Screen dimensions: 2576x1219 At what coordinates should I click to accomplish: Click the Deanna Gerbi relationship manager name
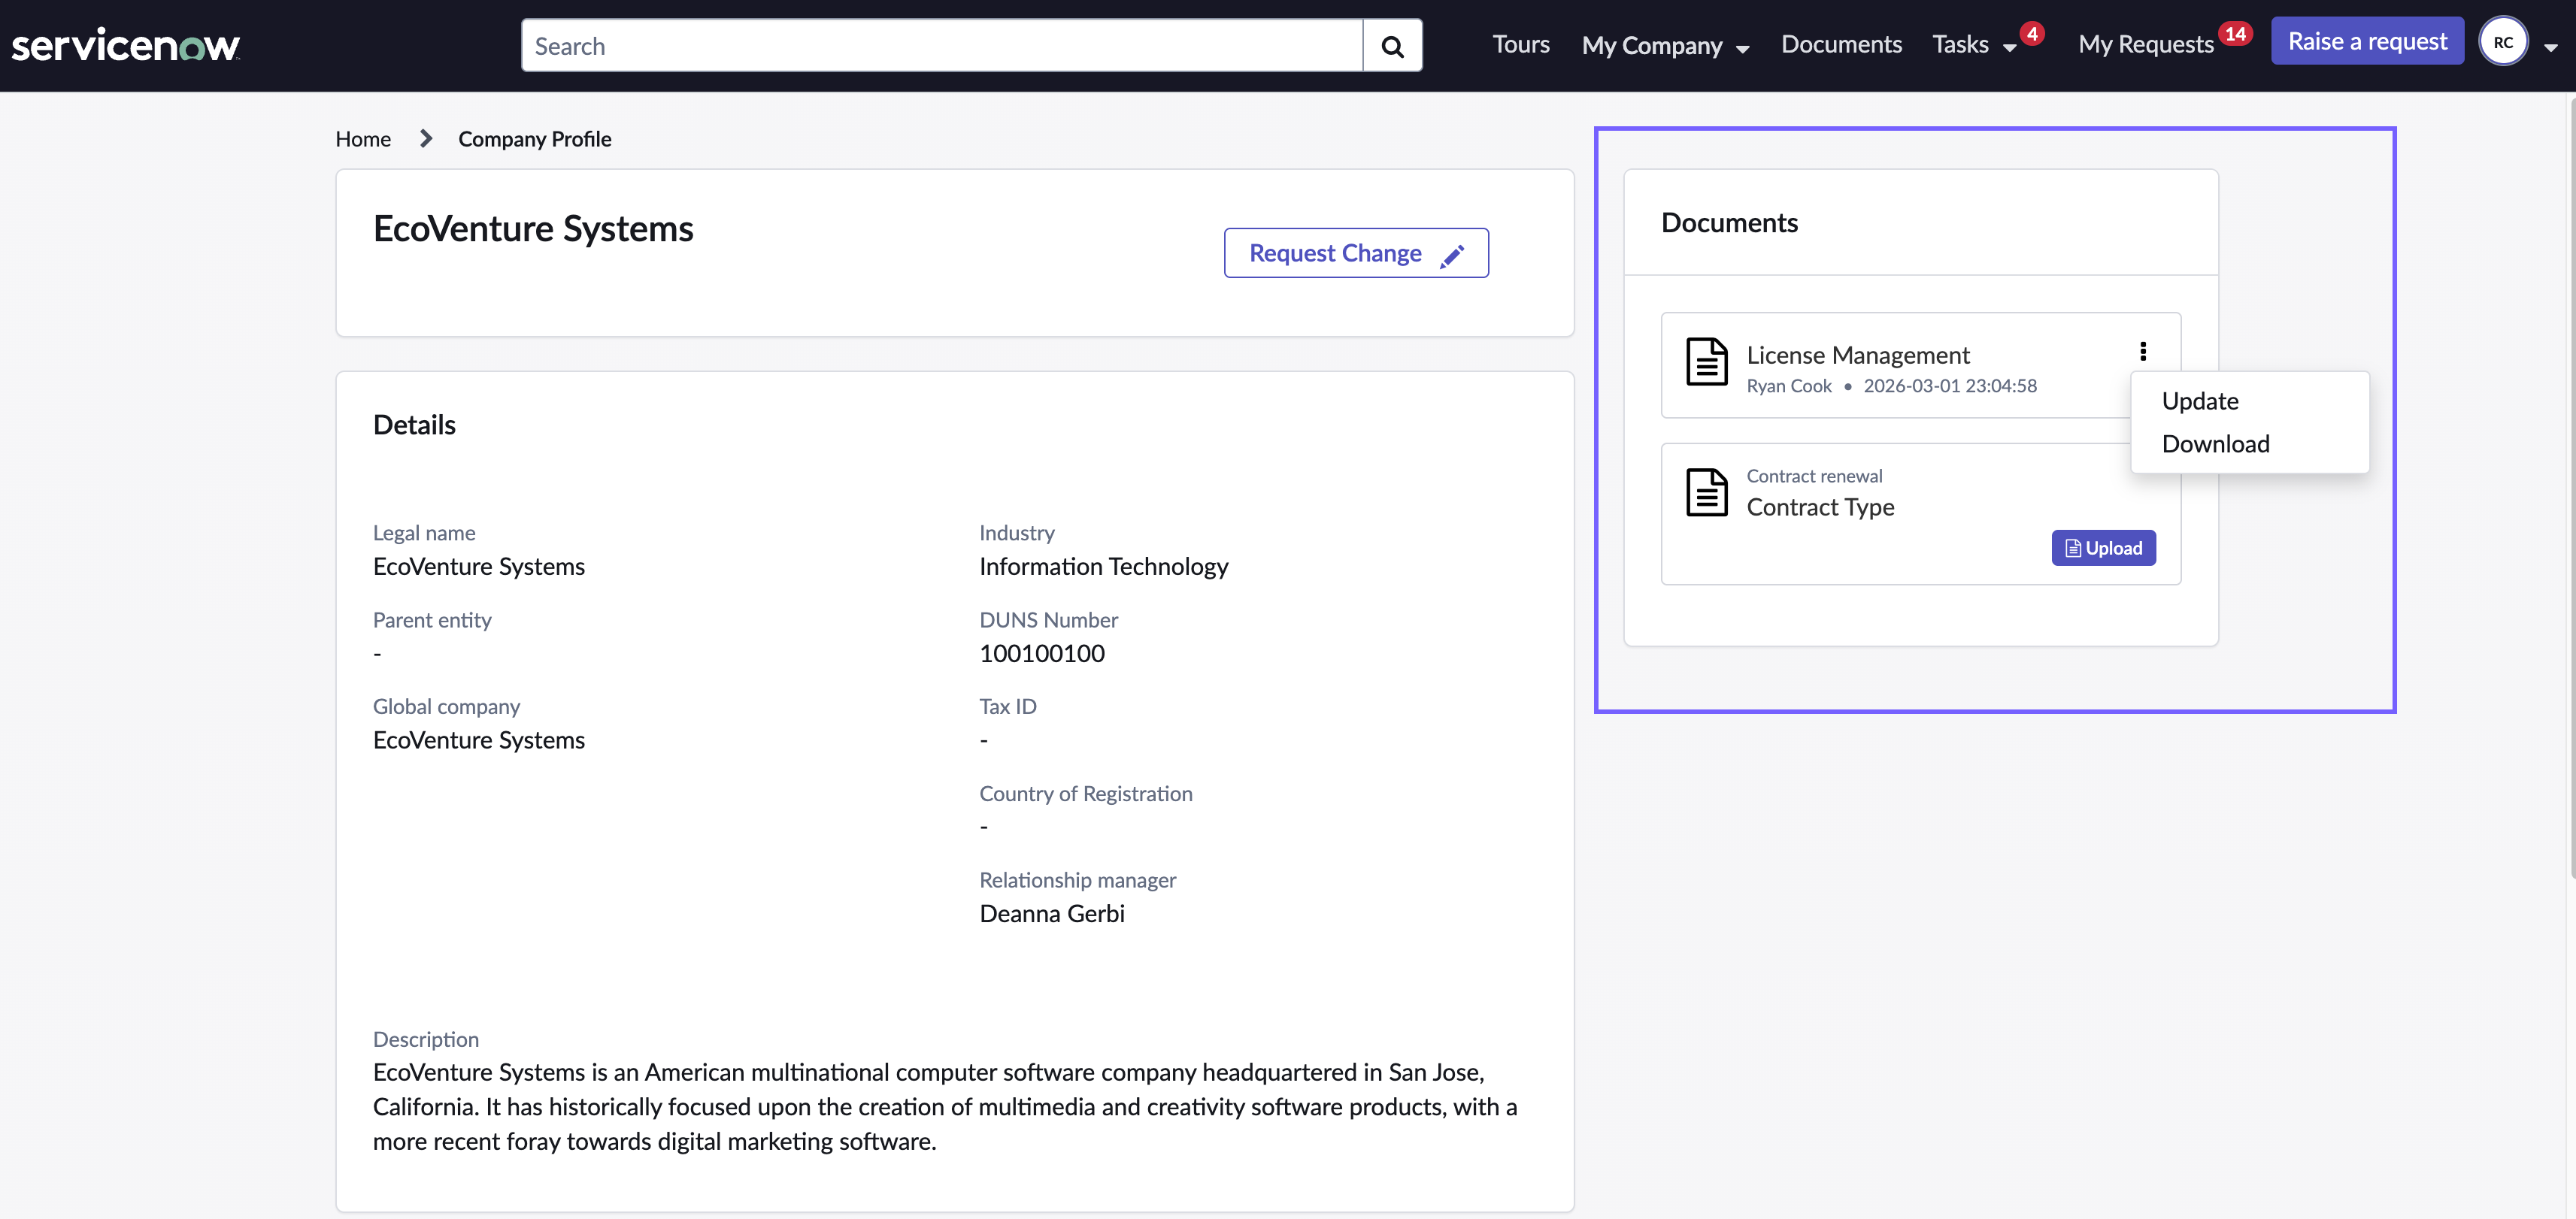(x=1052, y=913)
